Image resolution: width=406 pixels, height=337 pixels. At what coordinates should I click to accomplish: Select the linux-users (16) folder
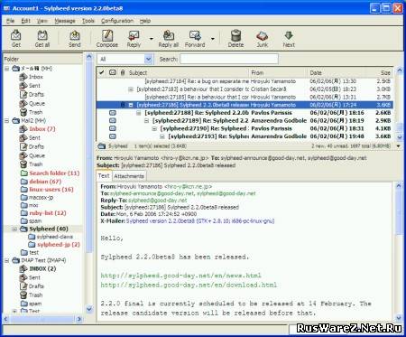pyautogui.click(x=51, y=190)
